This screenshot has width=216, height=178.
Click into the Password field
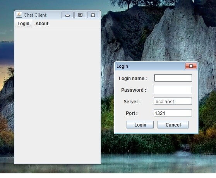click(173, 90)
